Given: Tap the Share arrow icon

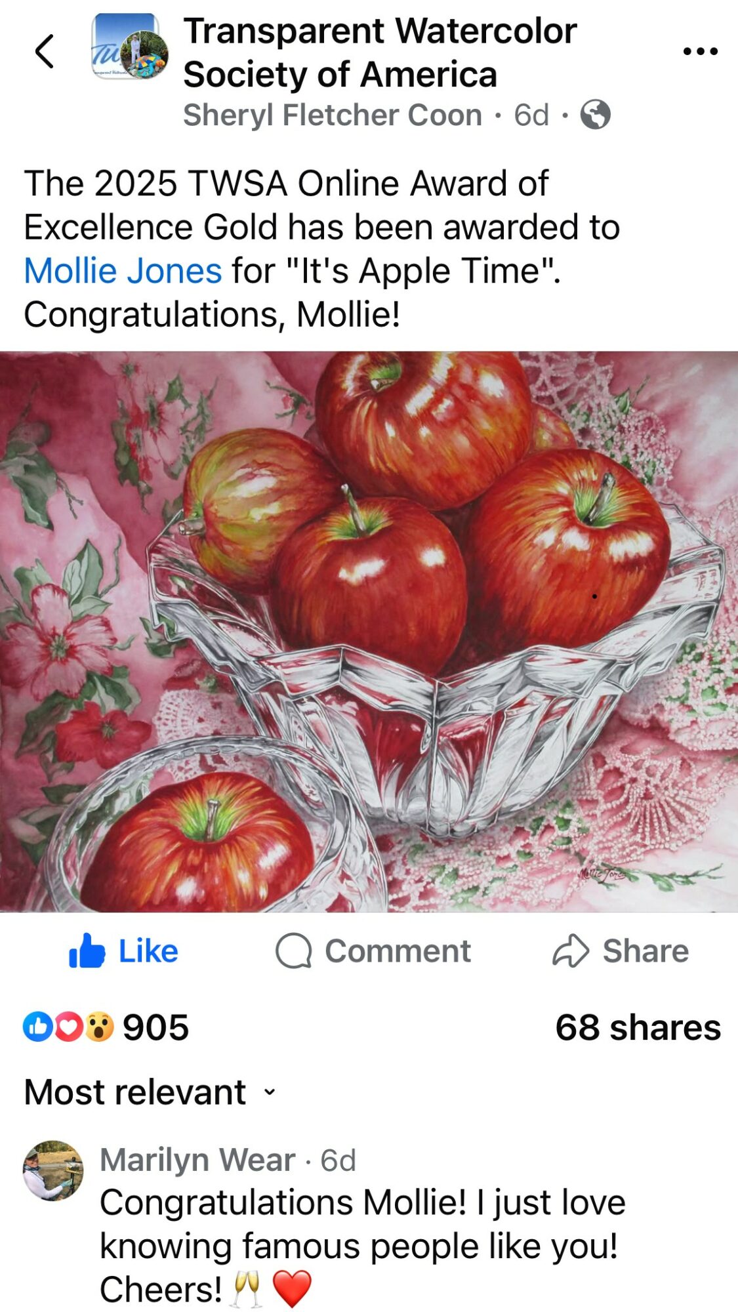Looking at the screenshot, I should click(571, 951).
